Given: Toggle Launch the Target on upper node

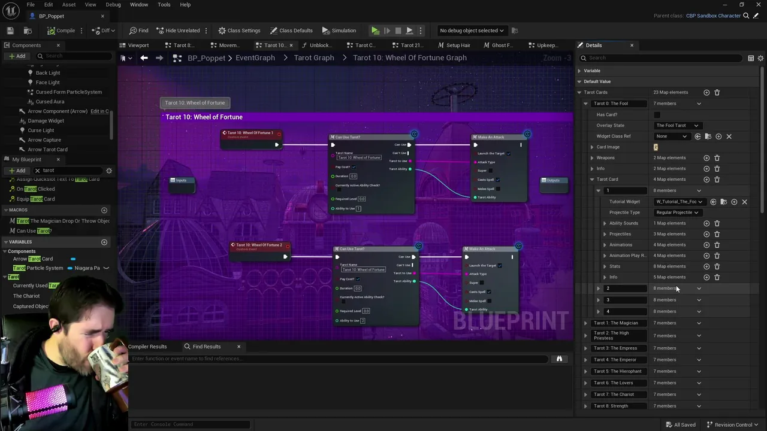Looking at the screenshot, I should (509, 153).
